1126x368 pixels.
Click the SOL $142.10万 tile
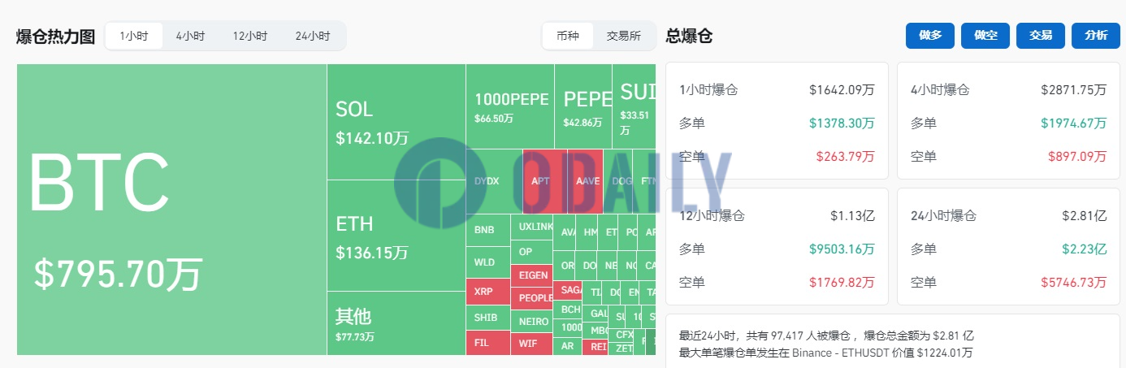pos(396,122)
